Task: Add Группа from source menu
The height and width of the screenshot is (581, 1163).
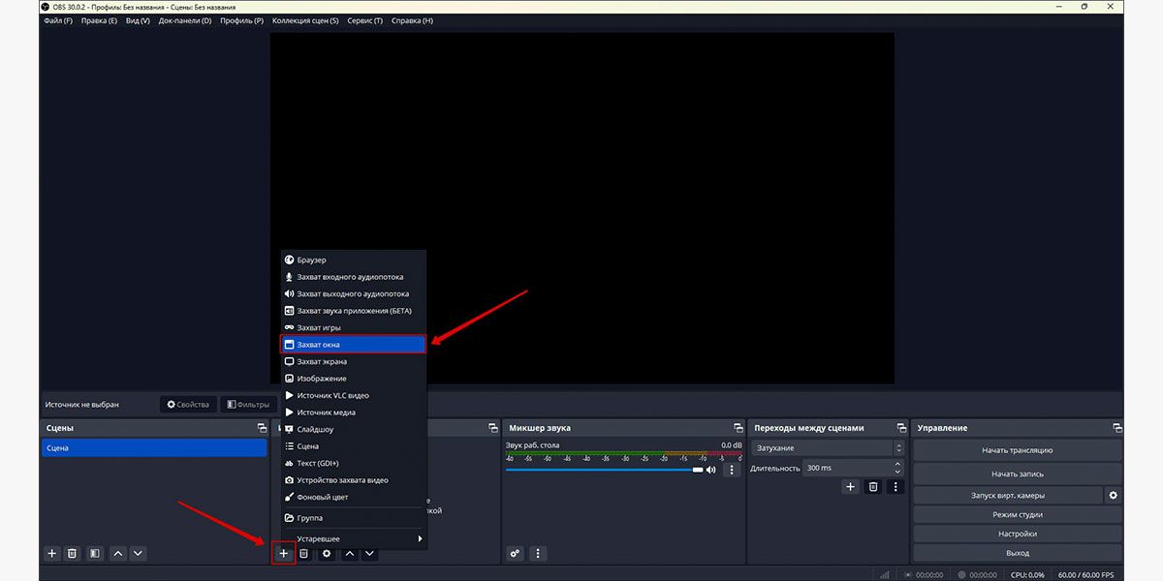Action: pos(354,518)
